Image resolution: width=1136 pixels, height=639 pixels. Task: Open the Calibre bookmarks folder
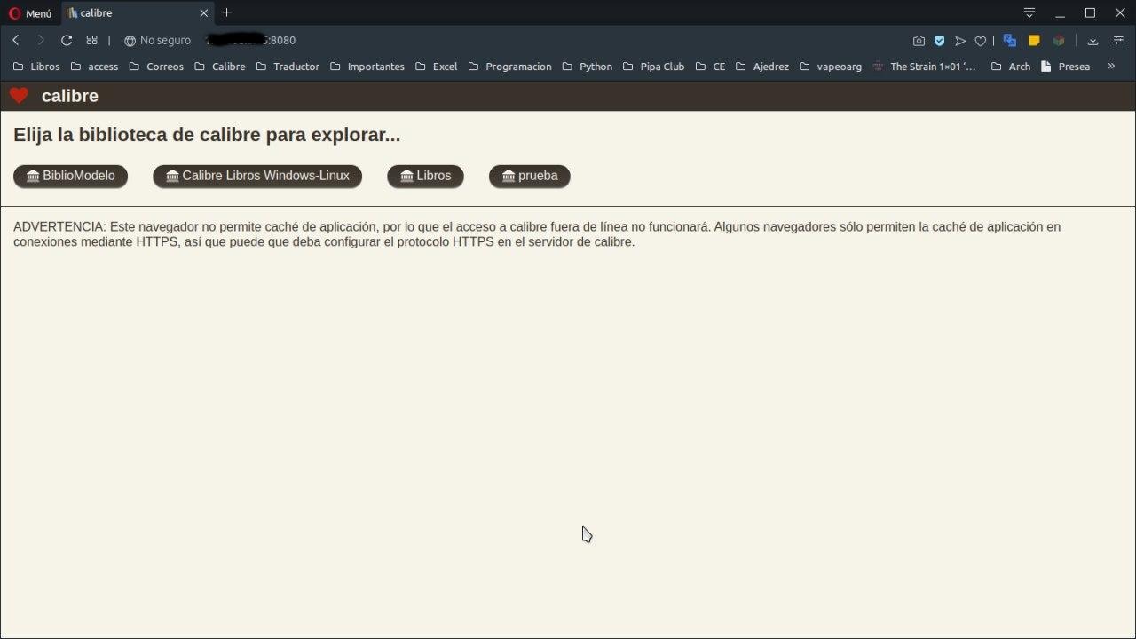[219, 67]
